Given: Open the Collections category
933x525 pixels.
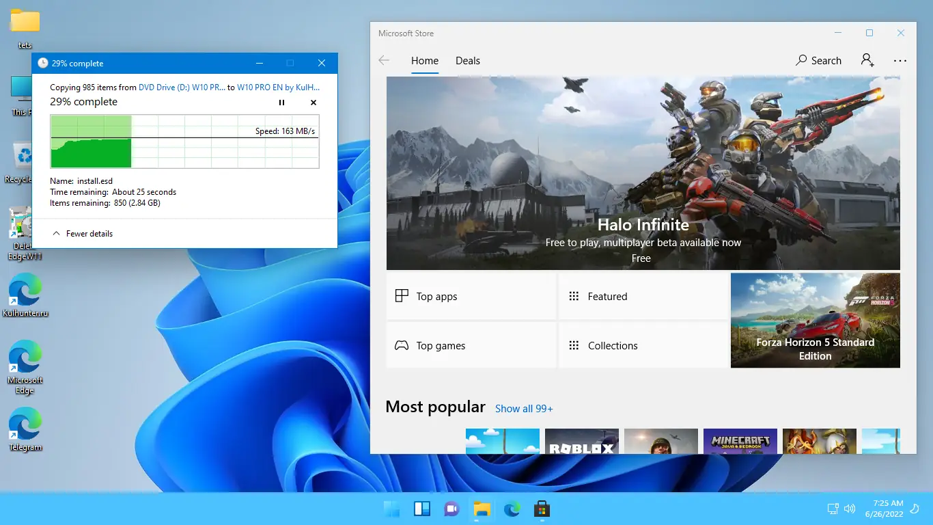Looking at the screenshot, I should click(x=643, y=346).
